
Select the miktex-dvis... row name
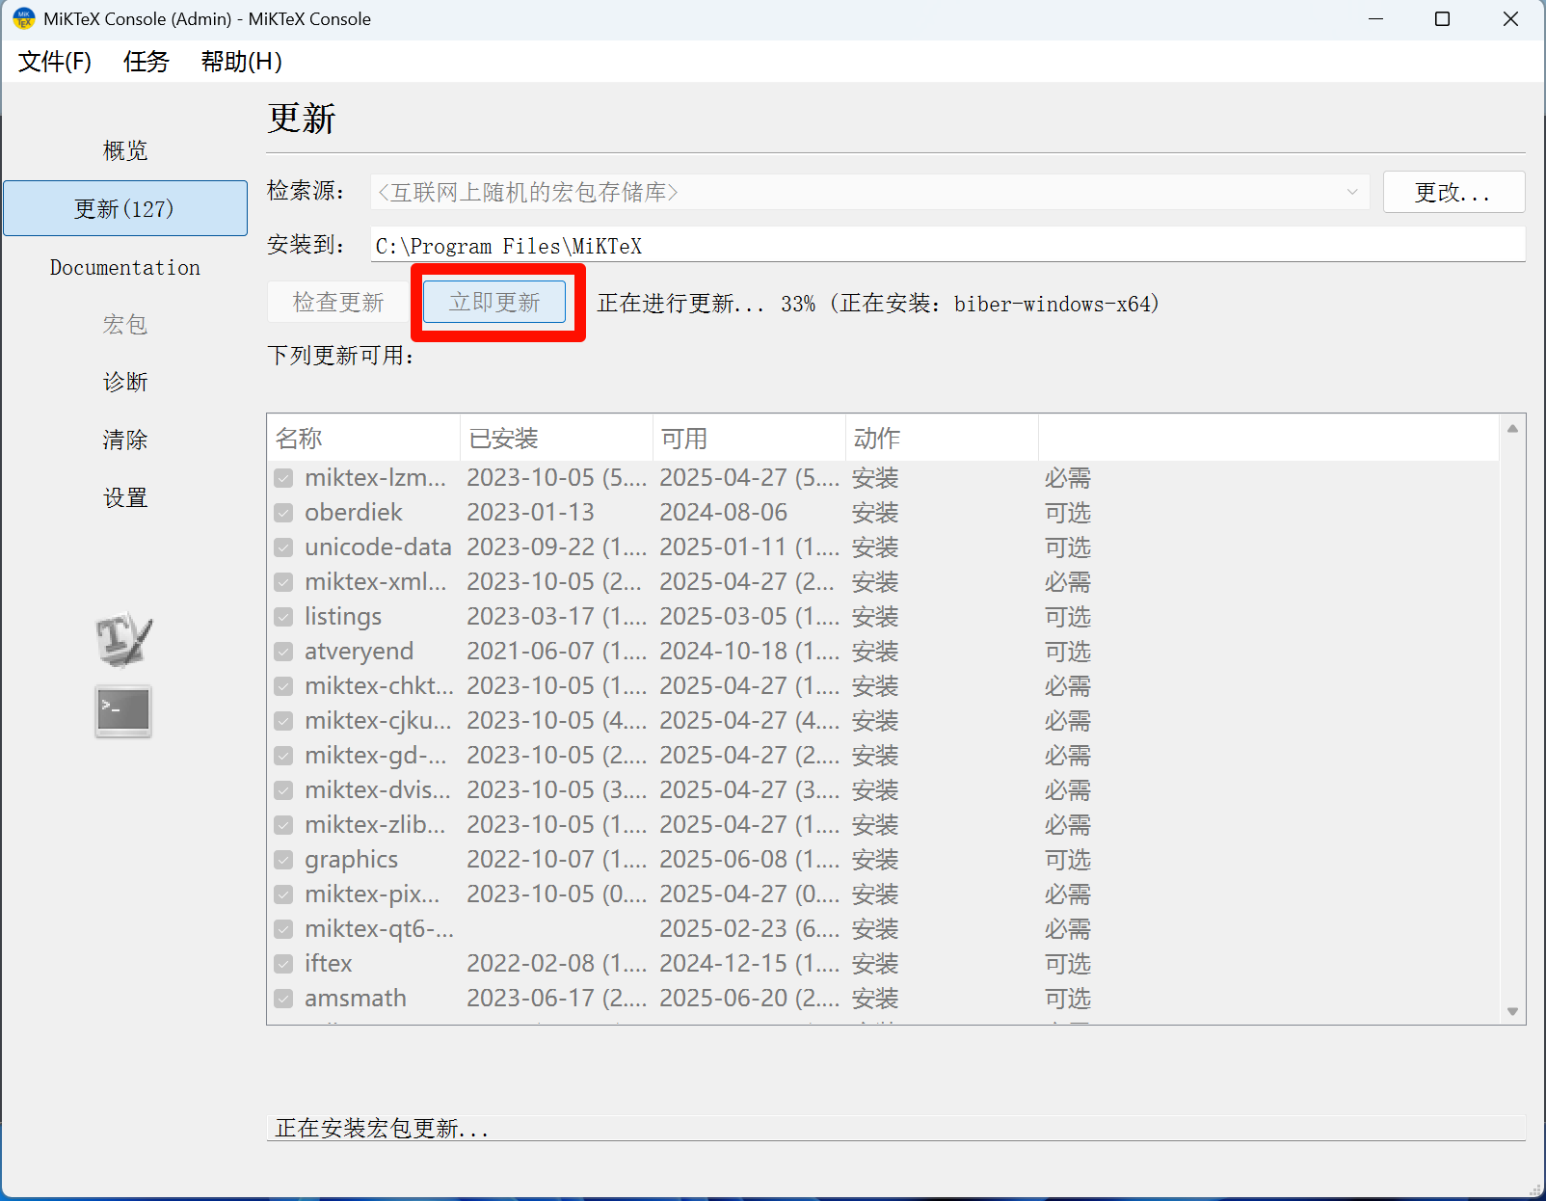(x=378, y=790)
